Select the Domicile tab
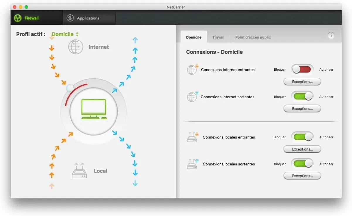Screen dimensions: 352x216 [193, 37]
